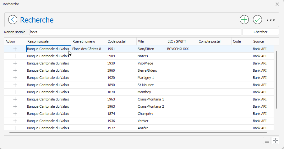Screen dimensions: 284x149
Task: Select BIC cell BCVSCH2LXXX
Action: point(182,49)
